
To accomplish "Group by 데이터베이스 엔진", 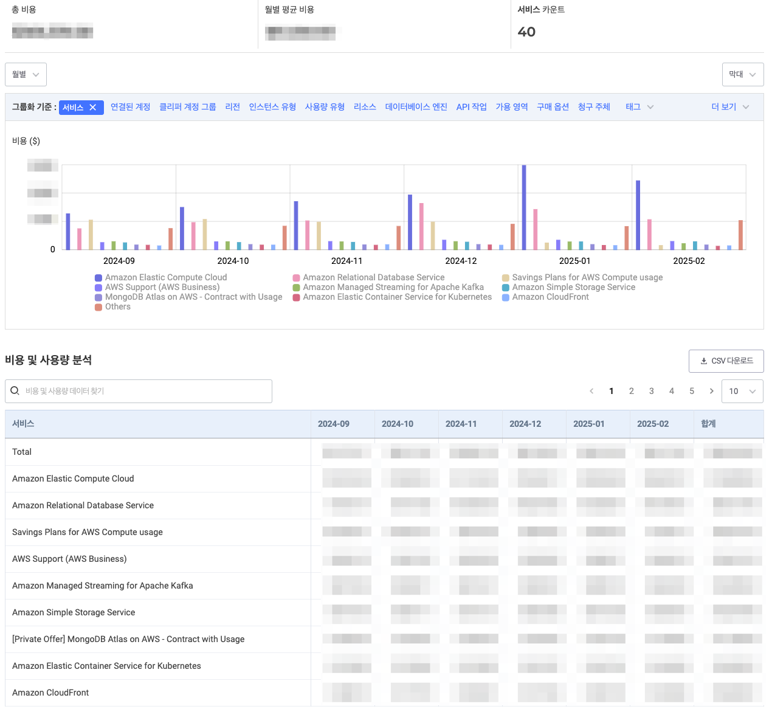I will [416, 107].
